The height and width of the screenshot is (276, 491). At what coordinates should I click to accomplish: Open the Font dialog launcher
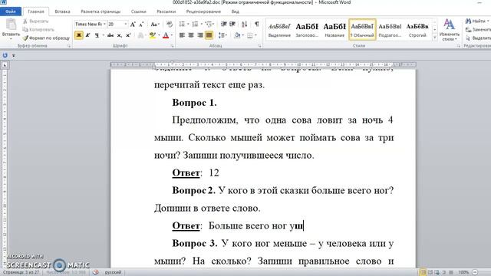(x=172, y=46)
